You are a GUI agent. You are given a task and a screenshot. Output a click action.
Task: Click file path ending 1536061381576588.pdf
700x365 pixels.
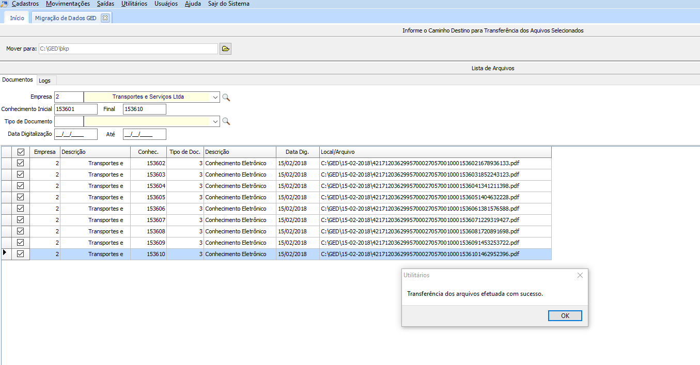(420, 209)
